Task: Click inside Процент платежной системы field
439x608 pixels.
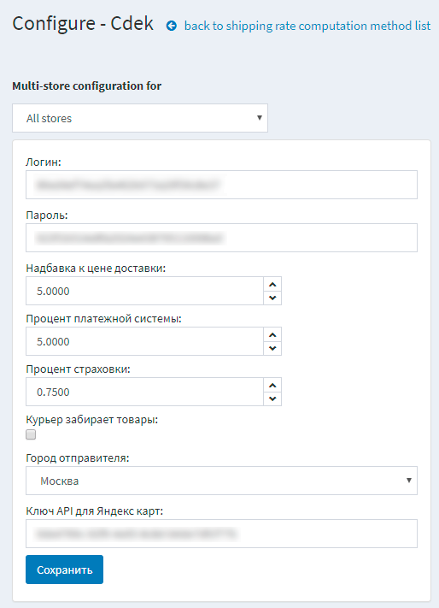Action: click(145, 341)
